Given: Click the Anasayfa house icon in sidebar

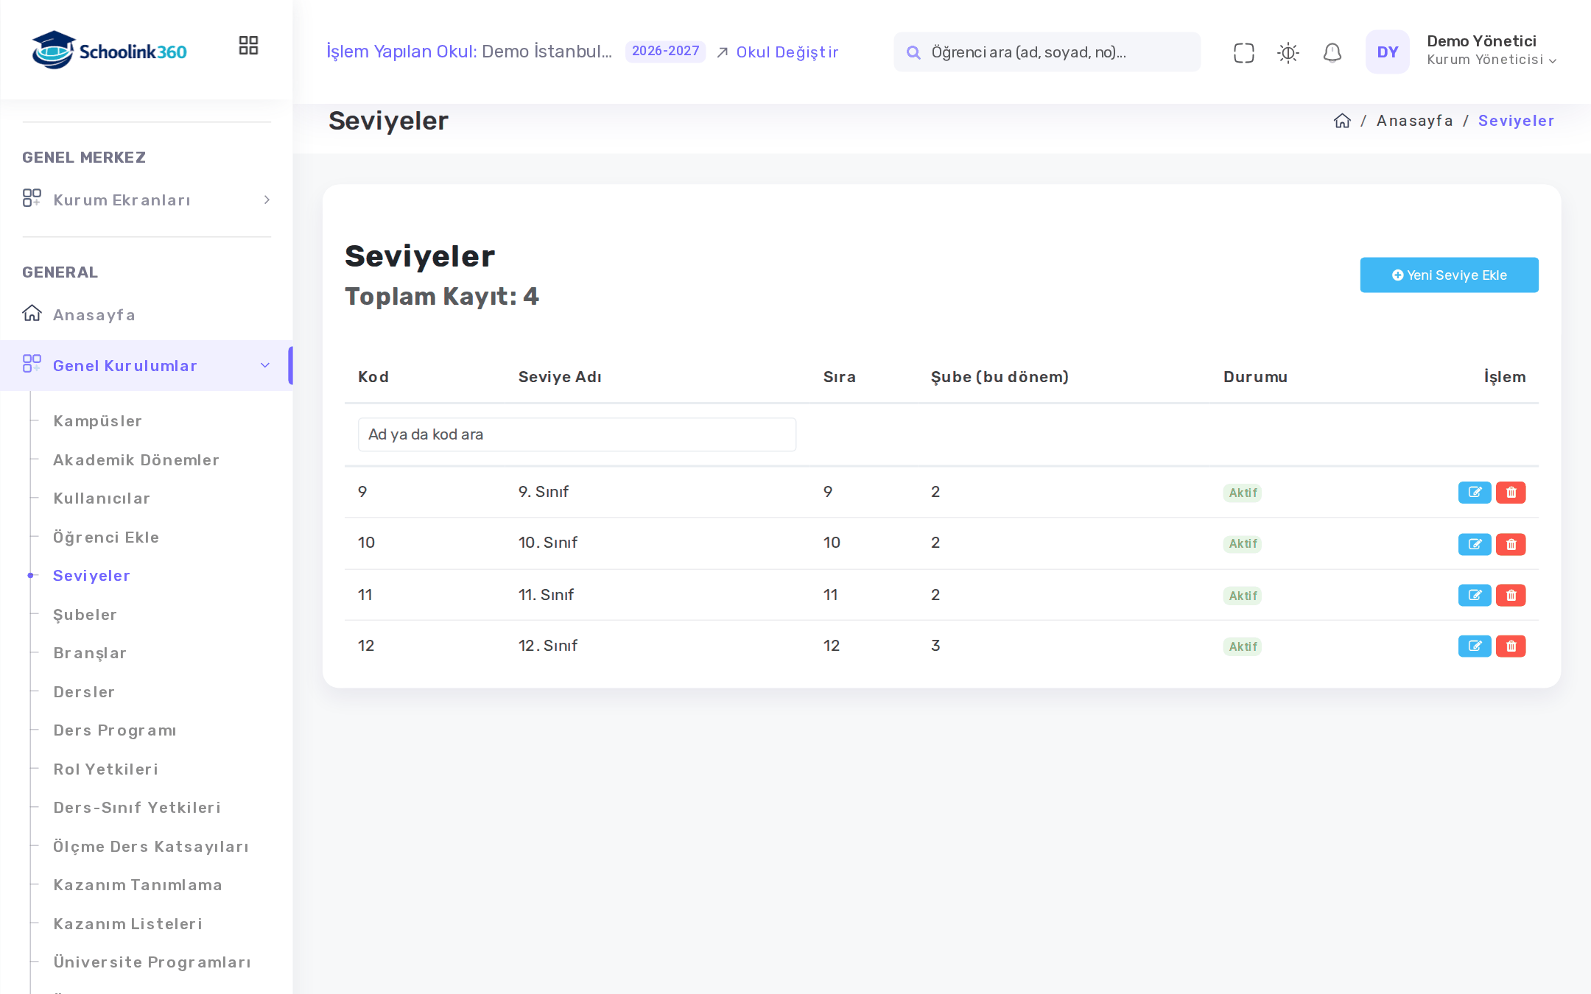Looking at the screenshot, I should click(32, 313).
